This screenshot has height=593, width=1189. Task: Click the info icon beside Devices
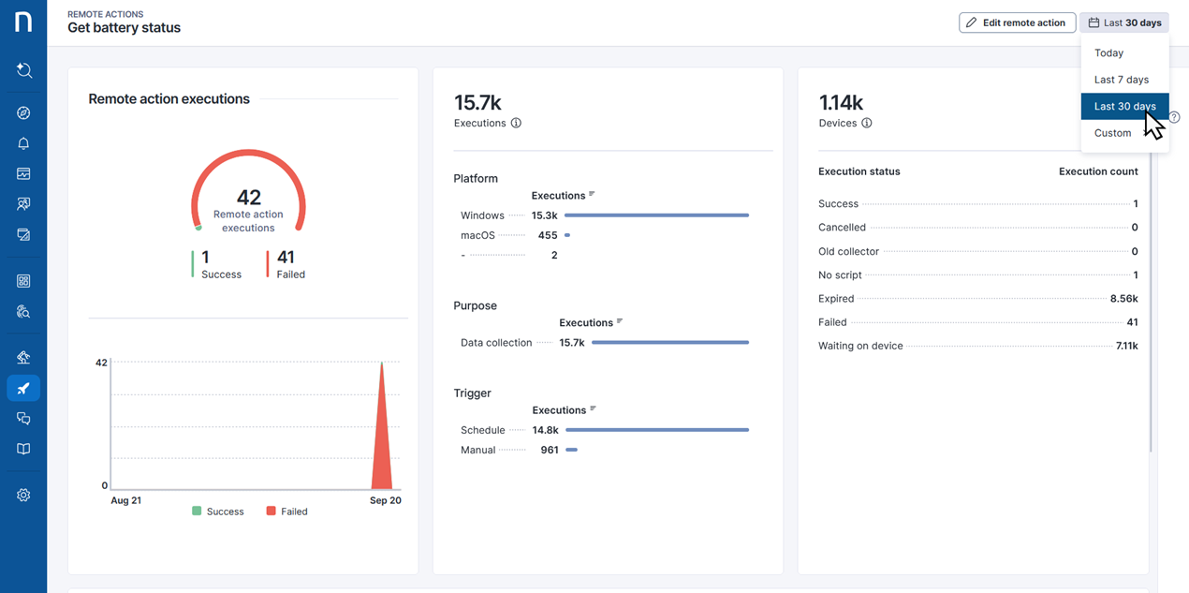click(867, 123)
